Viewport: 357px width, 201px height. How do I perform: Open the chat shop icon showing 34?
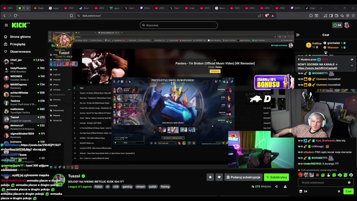[x=303, y=191]
